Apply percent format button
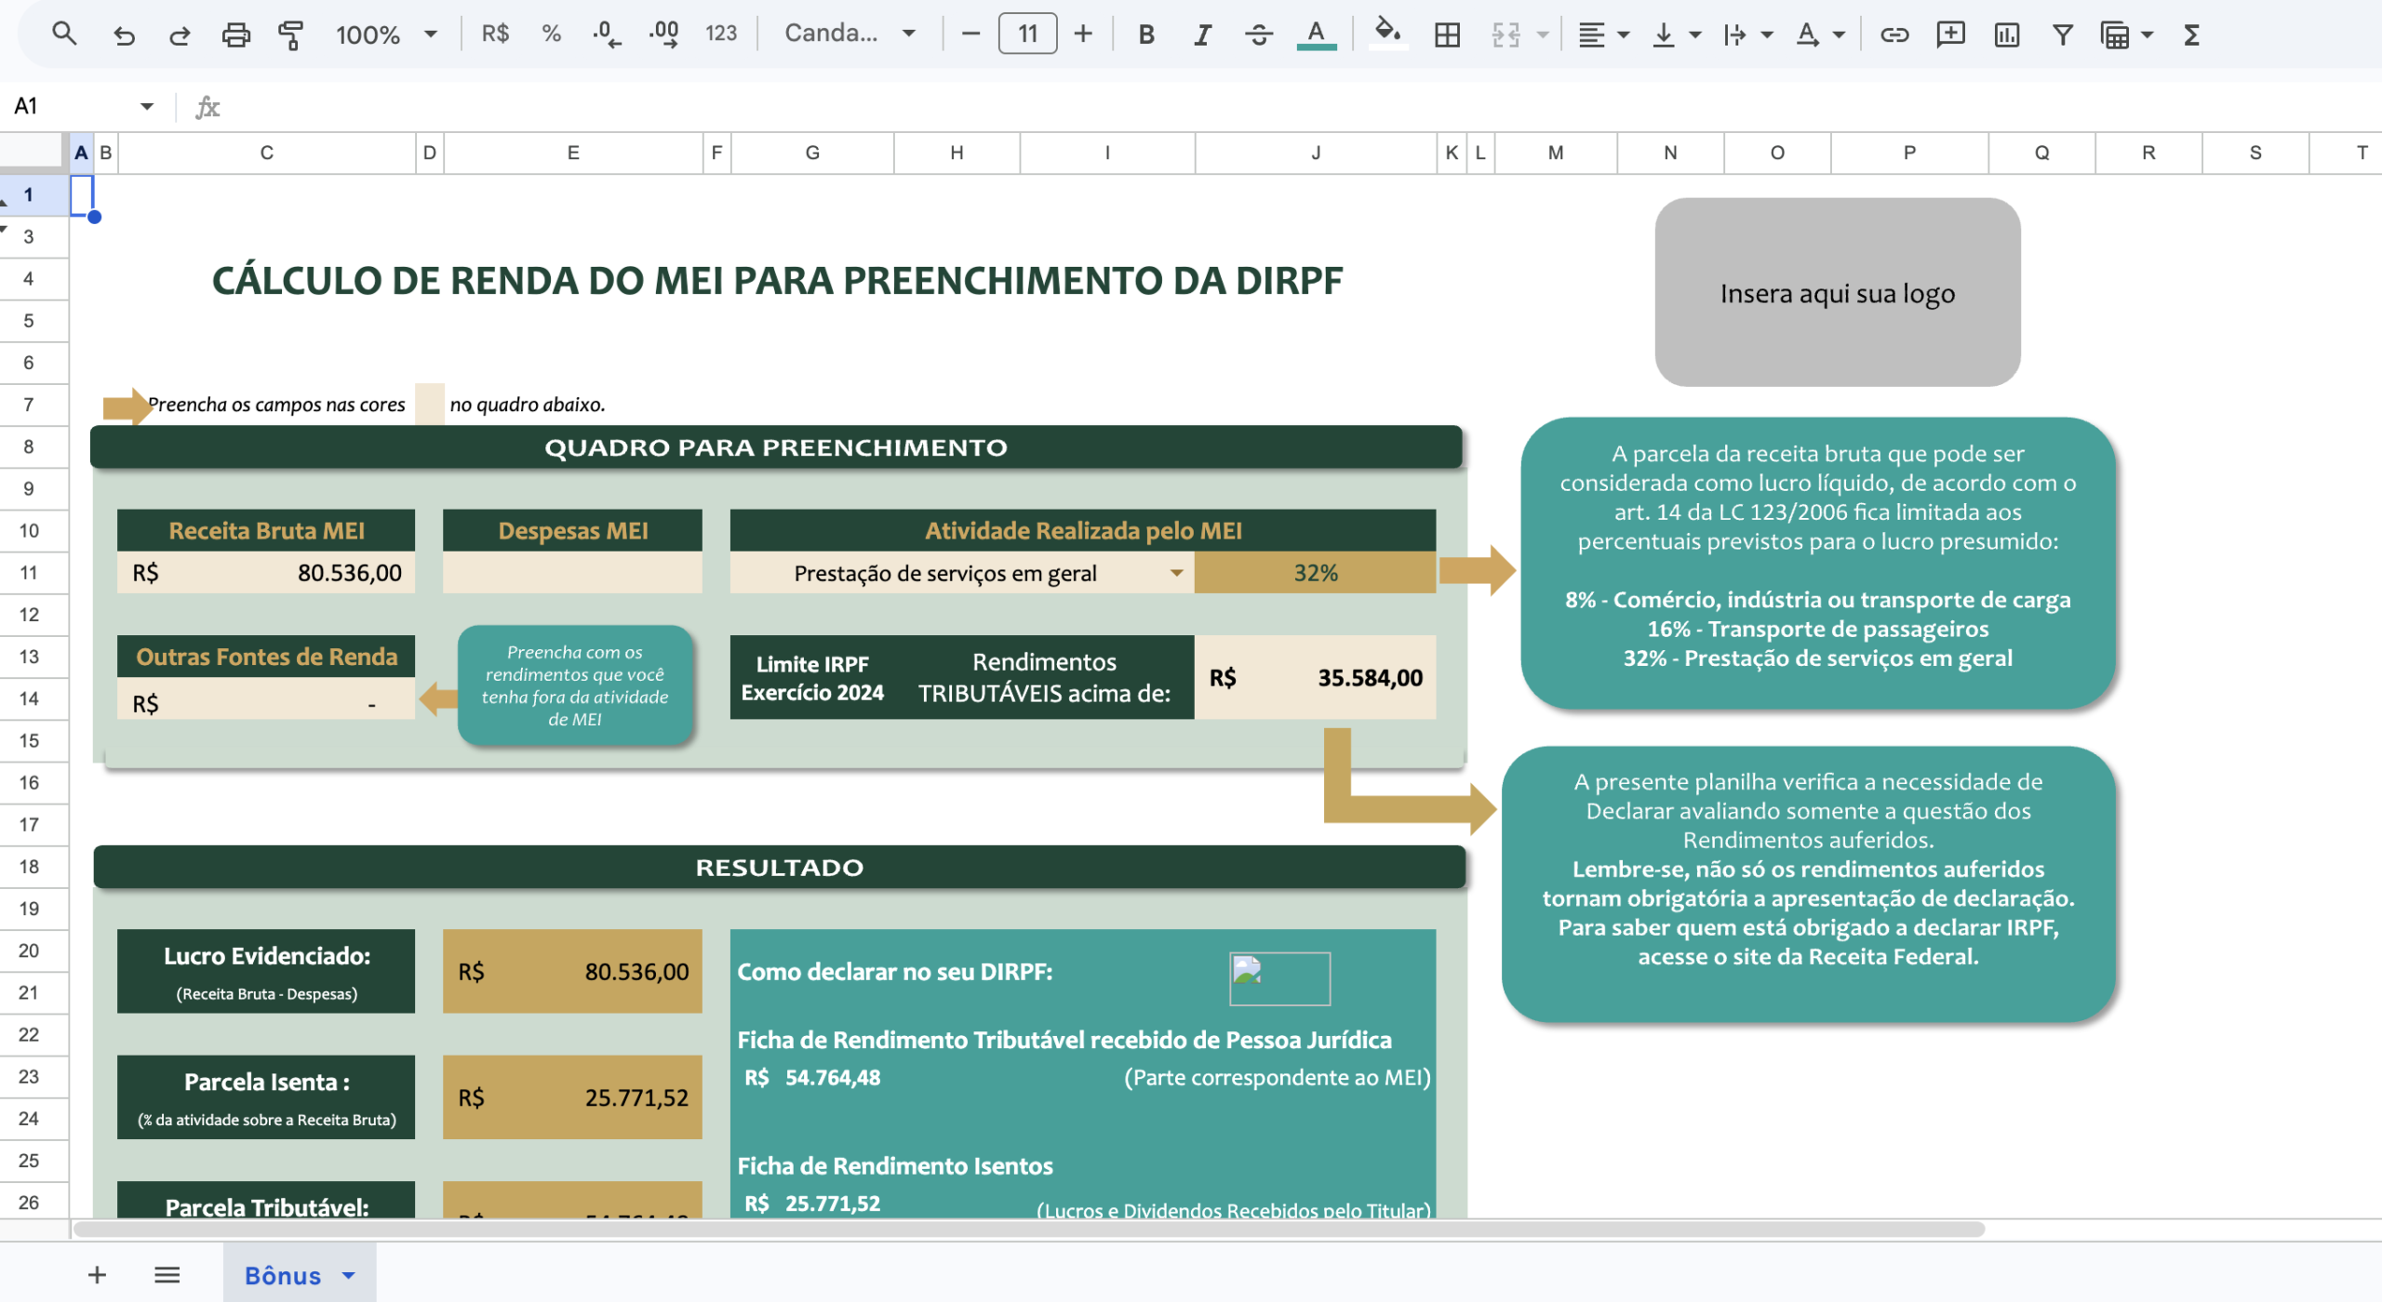2382x1302 pixels. (551, 34)
